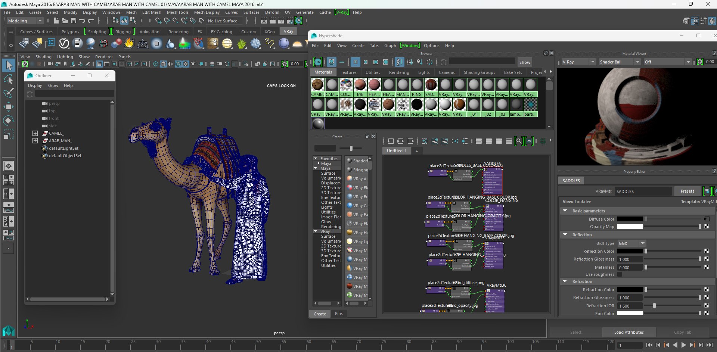
Task: Open the Shader Ball geometry dropdown
Action: point(620,62)
